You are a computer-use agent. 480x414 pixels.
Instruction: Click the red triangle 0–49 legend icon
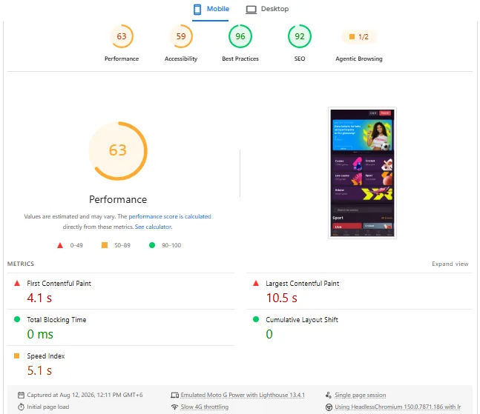click(x=60, y=245)
